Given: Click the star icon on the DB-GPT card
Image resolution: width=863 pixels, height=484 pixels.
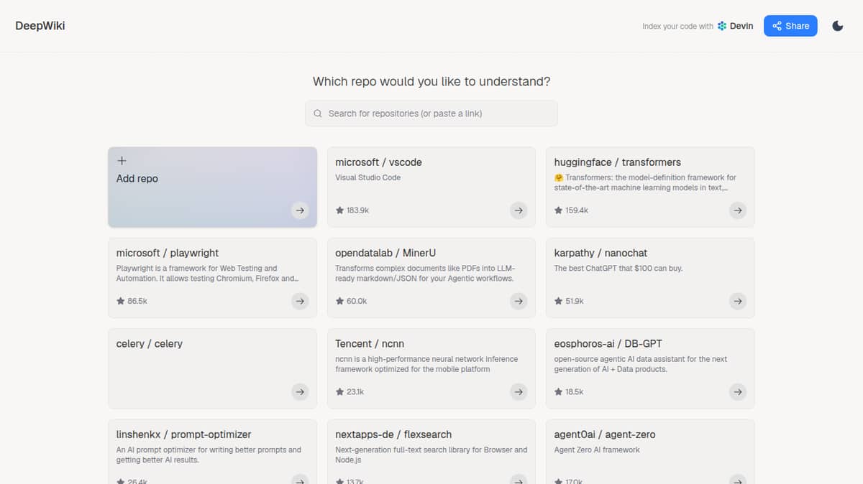Looking at the screenshot, I should point(558,392).
